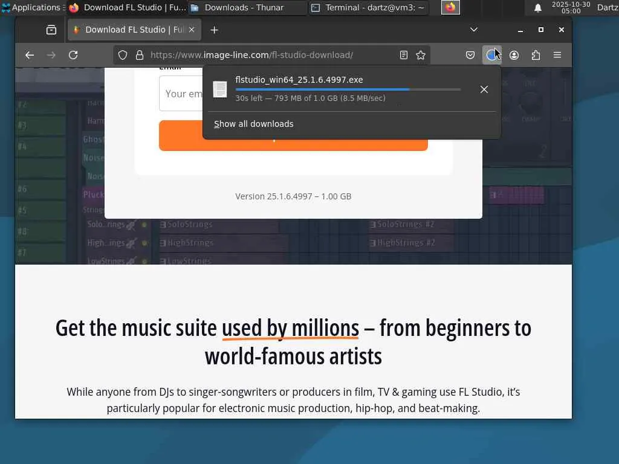View site security padlock info
This screenshot has height=464, width=619.
click(140, 55)
